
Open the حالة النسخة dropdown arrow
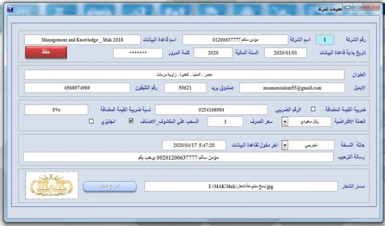pos(285,145)
